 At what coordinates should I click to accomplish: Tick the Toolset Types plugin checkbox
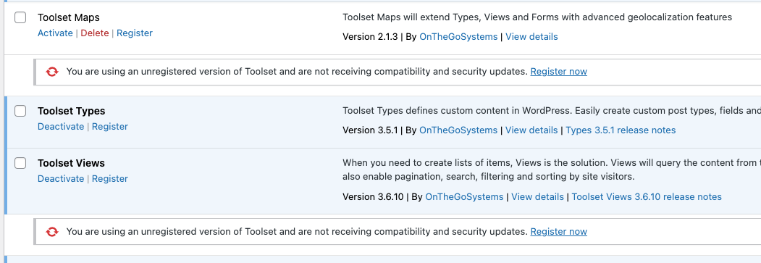(20, 111)
